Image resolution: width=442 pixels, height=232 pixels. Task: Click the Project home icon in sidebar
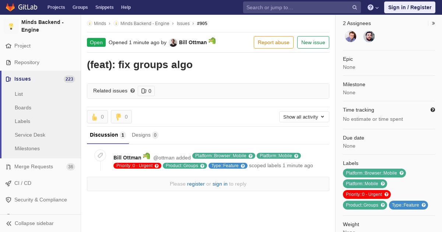click(x=8, y=46)
